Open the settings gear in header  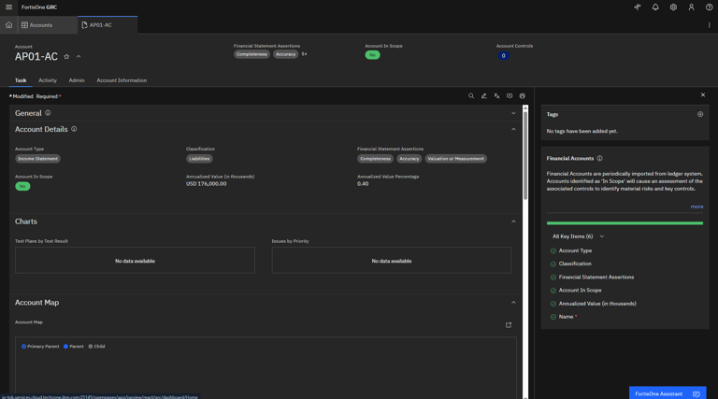(x=673, y=7)
